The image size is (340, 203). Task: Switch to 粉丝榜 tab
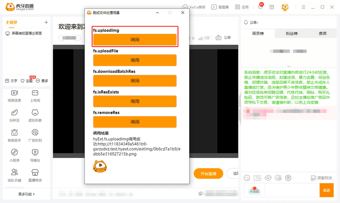coord(292,33)
